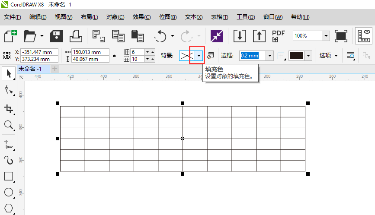Toggle full-screen preview icon
Image resolution: width=375 pixels, height=215 pixels.
coord(341,36)
